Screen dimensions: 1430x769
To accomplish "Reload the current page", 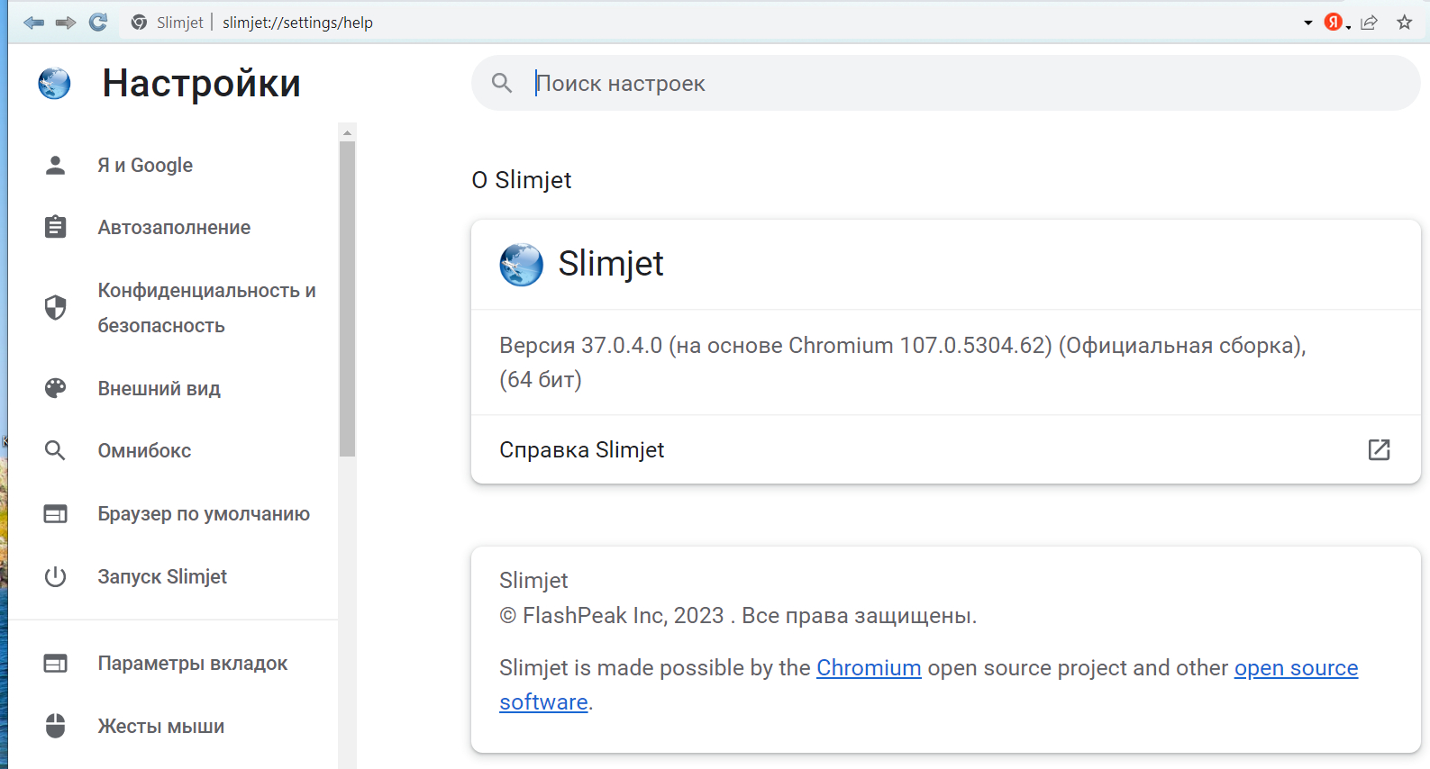I will point(98,23).
